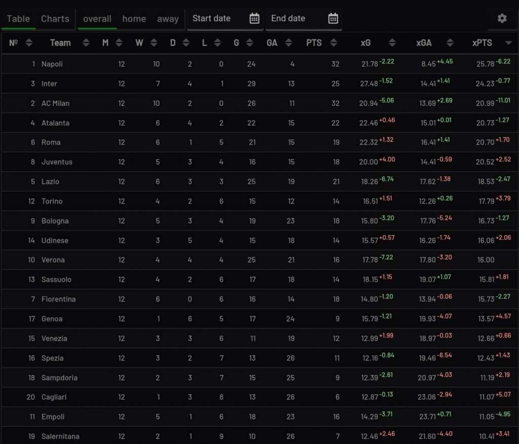This screenshot has height=444, width=519.
Task: Click the End date input field
Action: click(x=296, y=19)
